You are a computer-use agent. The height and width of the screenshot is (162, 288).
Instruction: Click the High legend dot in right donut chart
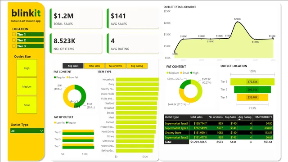(x=191, y=73)
